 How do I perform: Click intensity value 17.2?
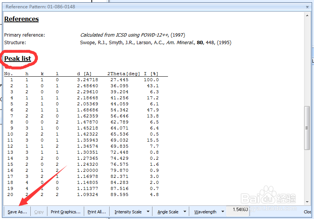pos(153,98)
